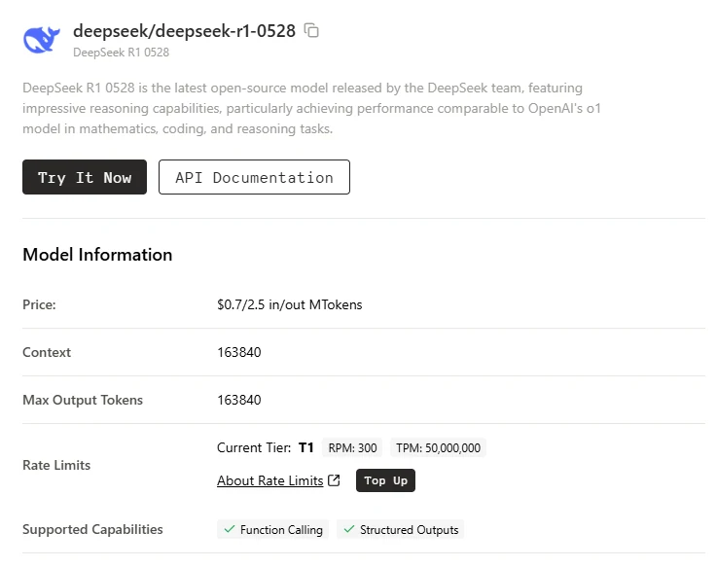Click the Context value 163840
This screenshot has height=567, width=717.
click(239, 352)
